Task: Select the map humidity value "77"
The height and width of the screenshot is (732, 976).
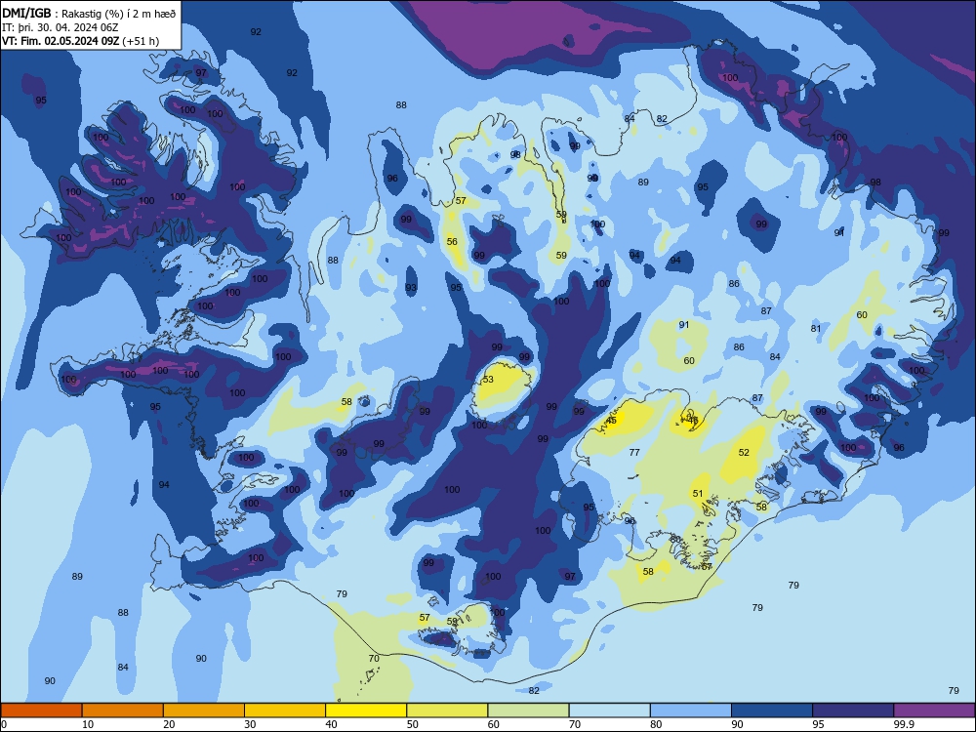Action: (x=634, y=453)
